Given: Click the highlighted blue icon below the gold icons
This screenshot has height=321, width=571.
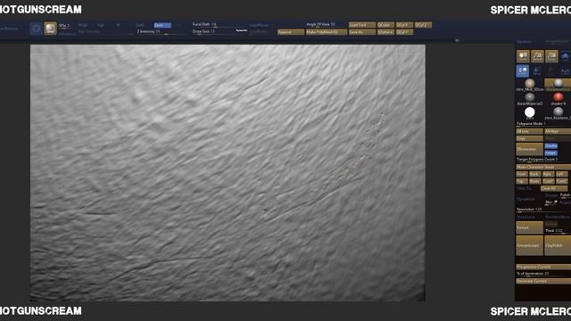Looking at the screenshot, I should tap(523, 71).
